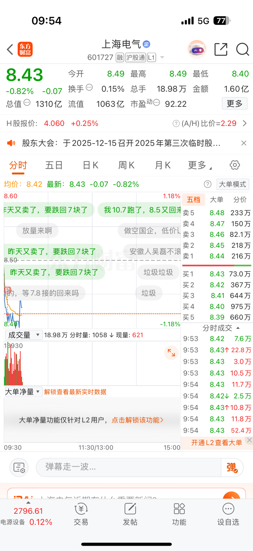Dismiss the shareholder meeting notice
253x551 pixels.
[244, 143]
